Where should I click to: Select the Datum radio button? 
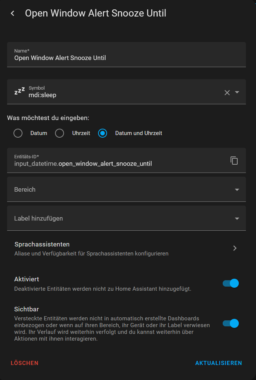[18, 133]
